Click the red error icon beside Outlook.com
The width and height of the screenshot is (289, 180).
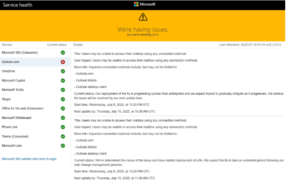point(63,62)
